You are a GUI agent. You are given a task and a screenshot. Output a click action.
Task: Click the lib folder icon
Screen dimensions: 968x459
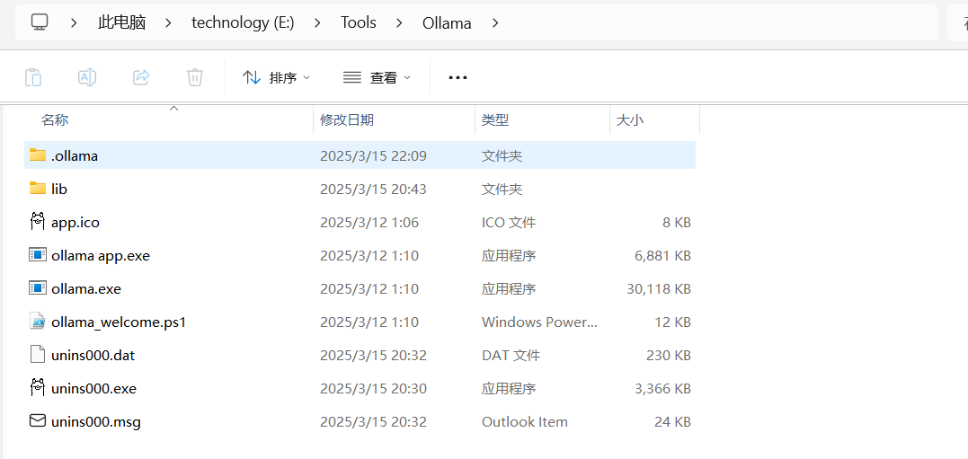pos(38,188)
